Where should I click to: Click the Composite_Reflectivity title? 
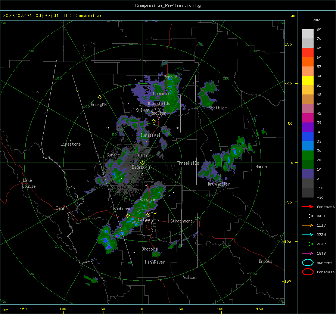click(x=168, y=6)
